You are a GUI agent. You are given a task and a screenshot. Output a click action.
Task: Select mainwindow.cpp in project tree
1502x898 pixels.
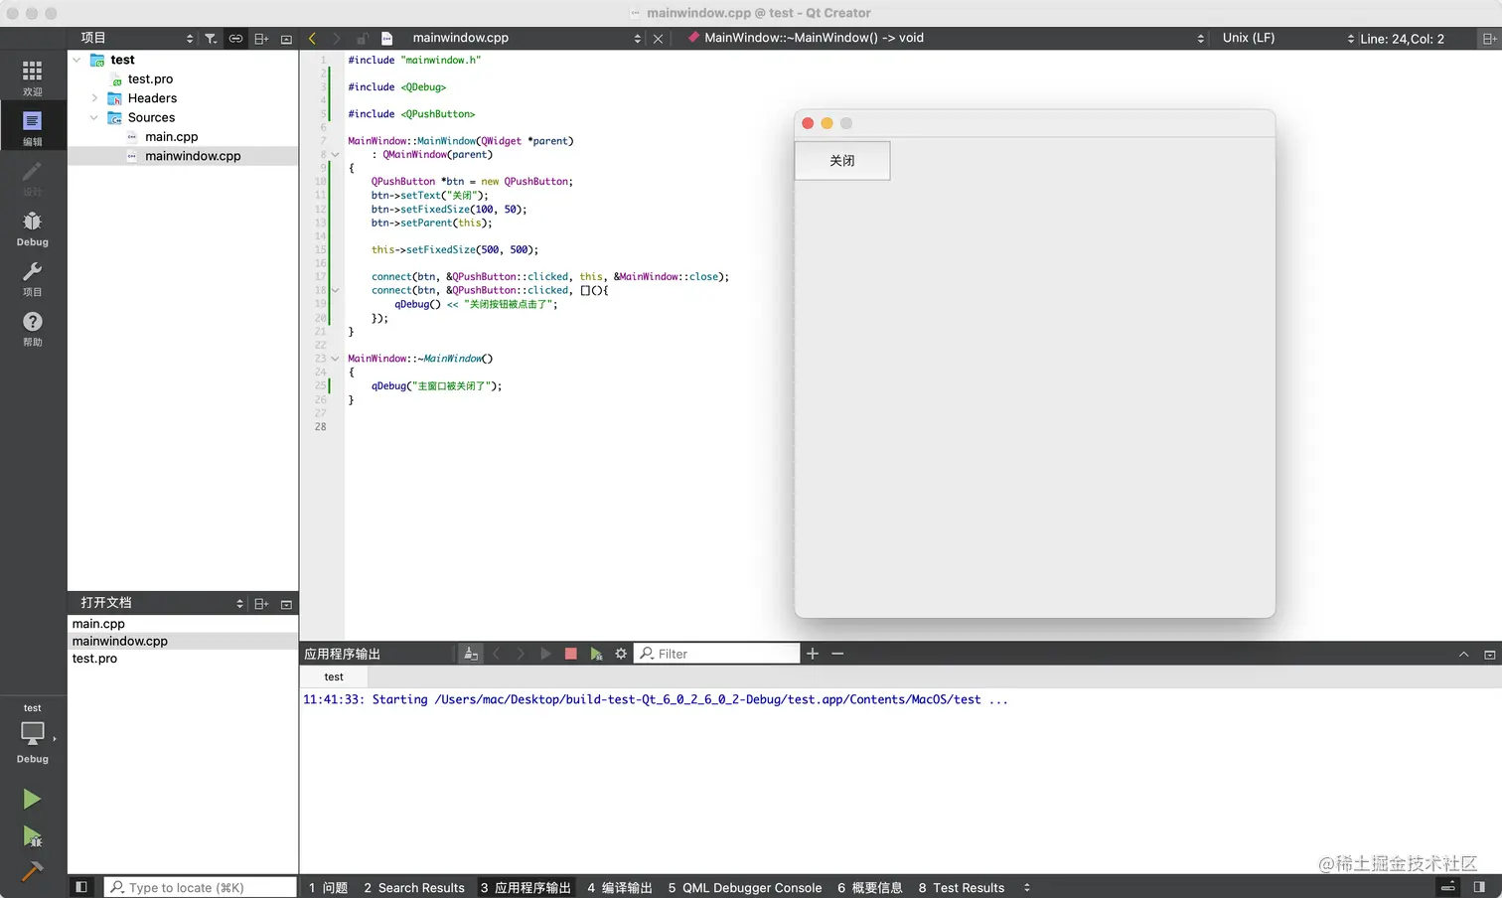193,156
